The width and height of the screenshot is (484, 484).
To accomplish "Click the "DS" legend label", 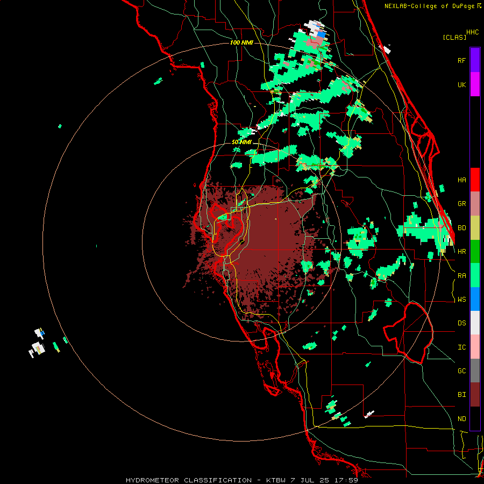I will [461, 323].
